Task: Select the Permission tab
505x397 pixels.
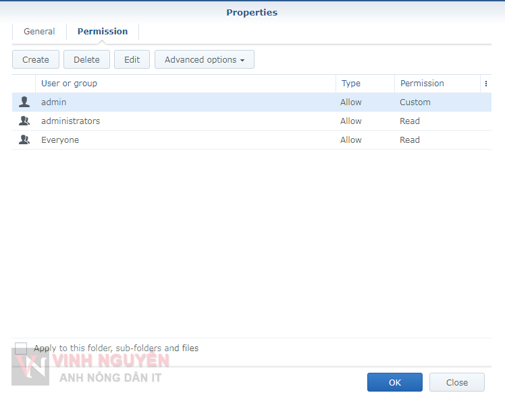Action: 103,32
